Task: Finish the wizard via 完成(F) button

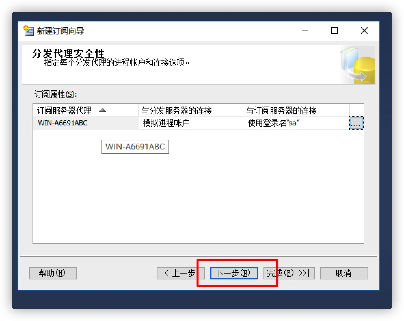Action: pos(289,273)
